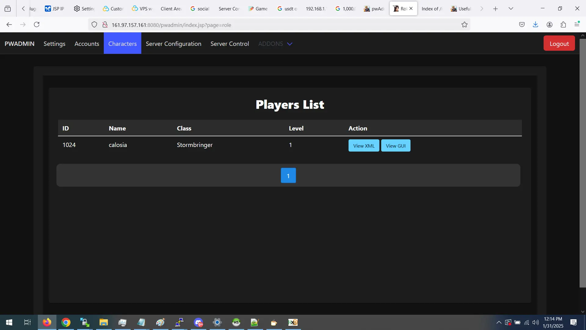Open File Explorer from the taskbar
The width and height of the screenshot is (586, 330).
(103, 322)
